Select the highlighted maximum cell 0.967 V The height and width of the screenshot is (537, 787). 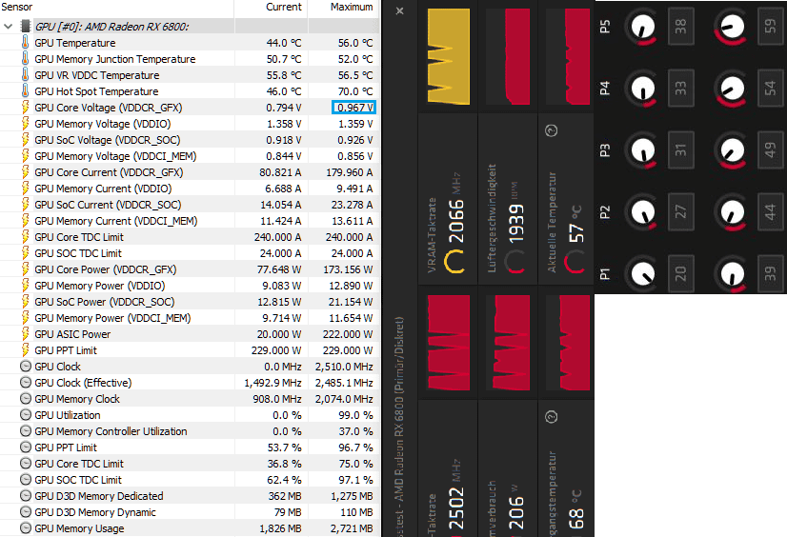[x=353, y=108]
